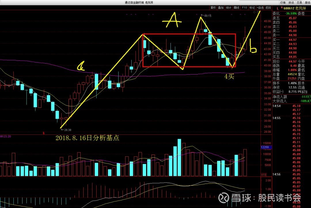Select the 画线 line drawing tool
The image size is (311, 208).
(236, 7)
